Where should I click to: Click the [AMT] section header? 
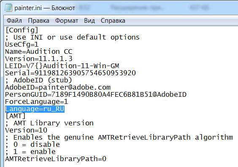(15, 116)
